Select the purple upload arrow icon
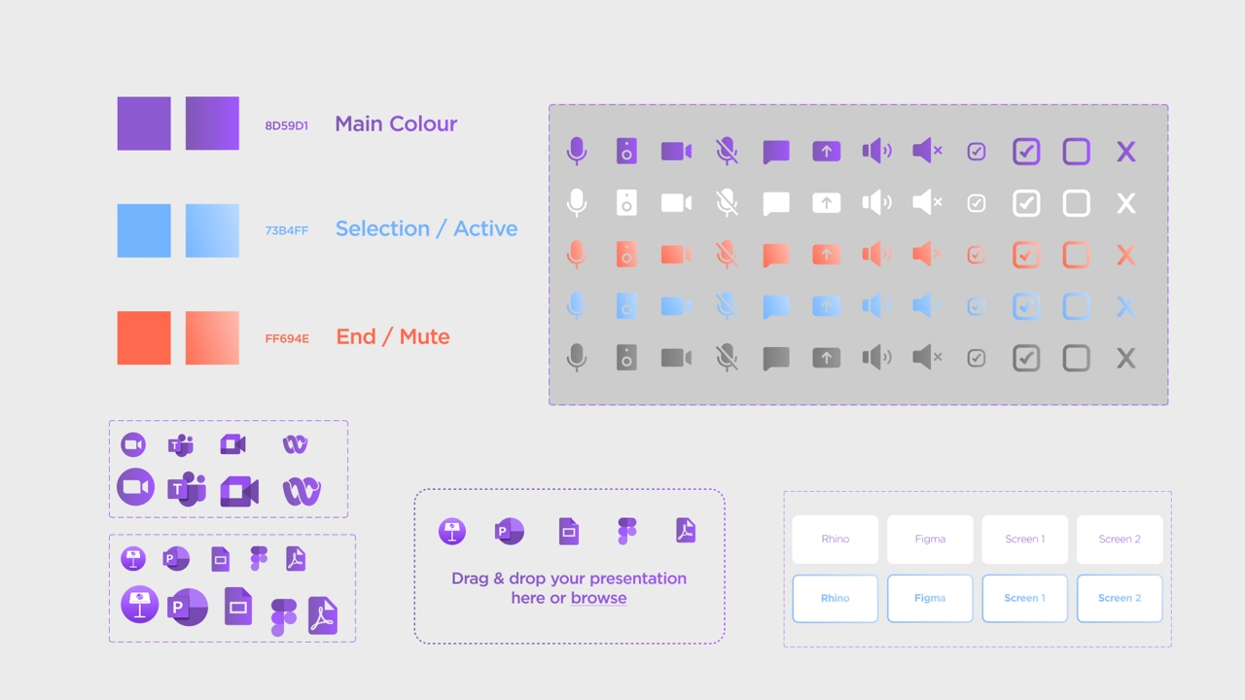This screenshot has height=700, width=1245. click(826, 151)
